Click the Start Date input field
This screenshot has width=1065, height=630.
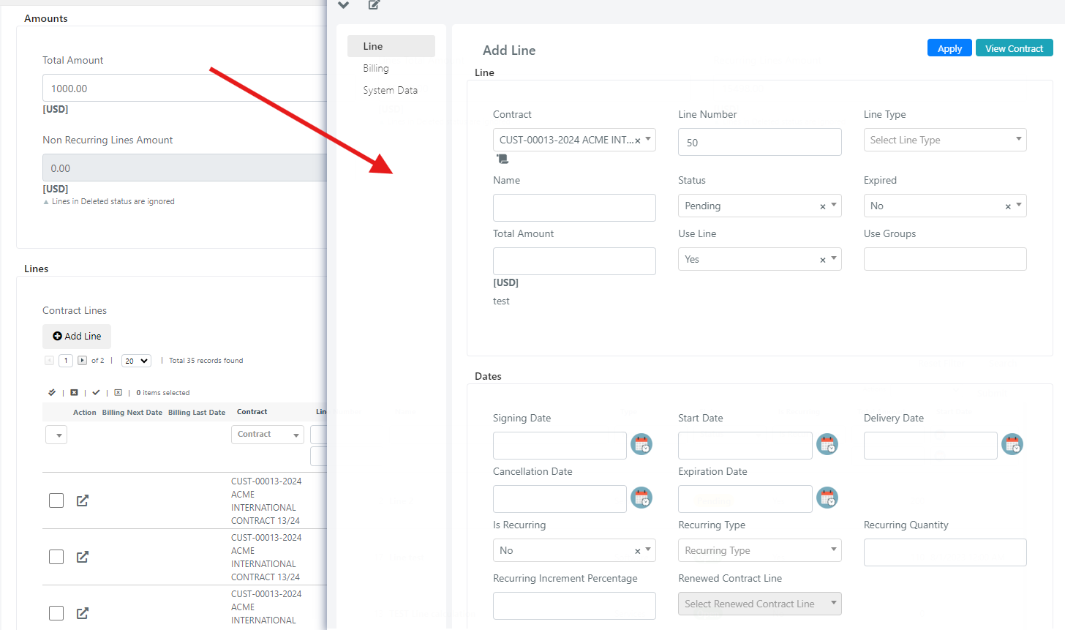pyautogui.click(x=745, y=446)
